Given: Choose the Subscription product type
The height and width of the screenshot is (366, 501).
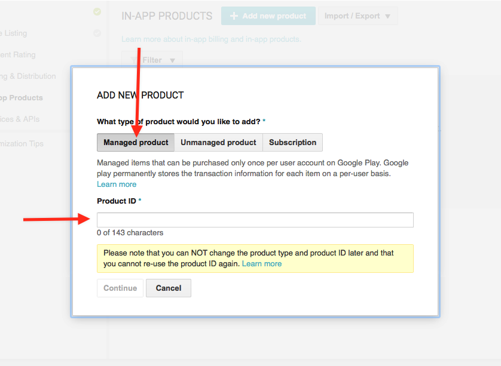Looking at the screenshot, I should pos(293,142).
